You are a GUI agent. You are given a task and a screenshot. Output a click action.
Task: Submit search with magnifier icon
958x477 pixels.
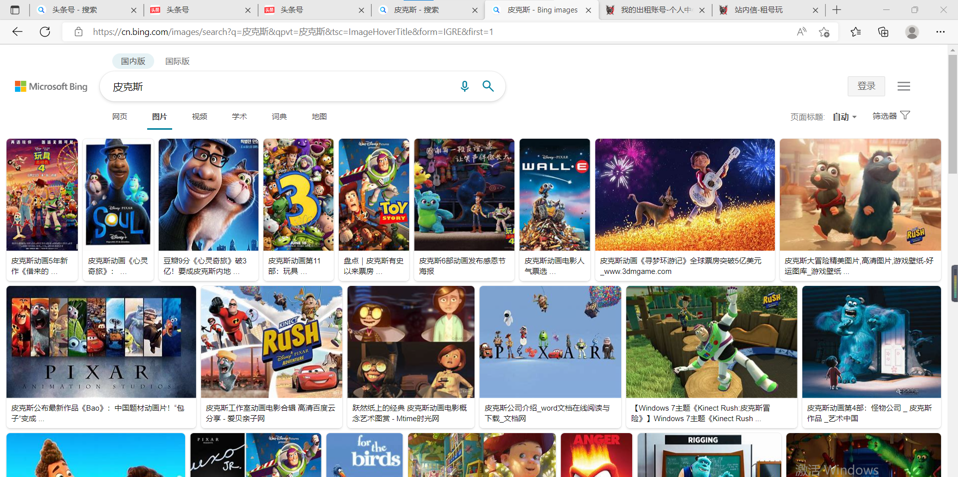click(488, 86)
